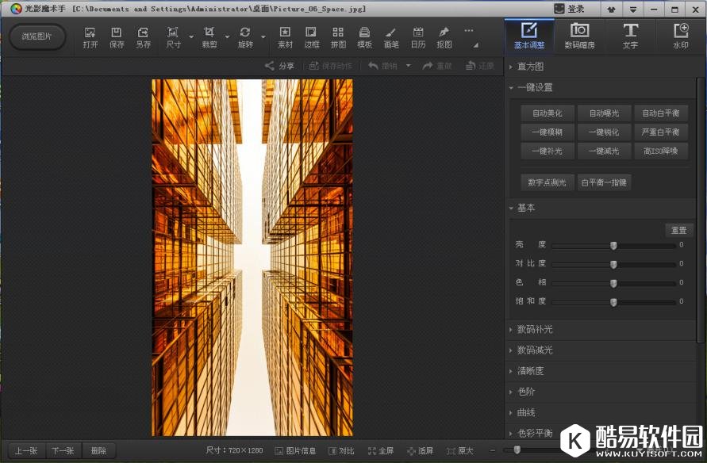The height and width of the screenshot is (463, 707).
Task: Switch to the 数码暗房 tab
Action: pos(579,36)
